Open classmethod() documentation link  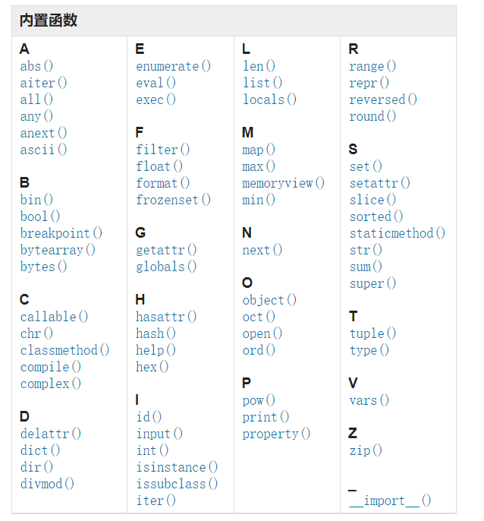(64, 351)
